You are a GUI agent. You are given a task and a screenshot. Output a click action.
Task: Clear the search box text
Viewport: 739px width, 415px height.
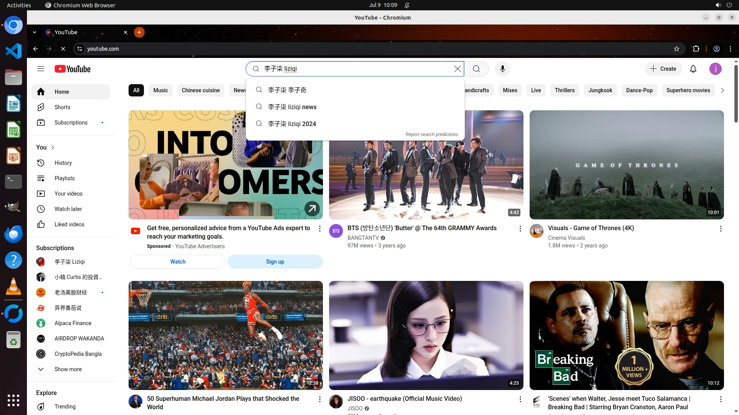click(457, 69)
